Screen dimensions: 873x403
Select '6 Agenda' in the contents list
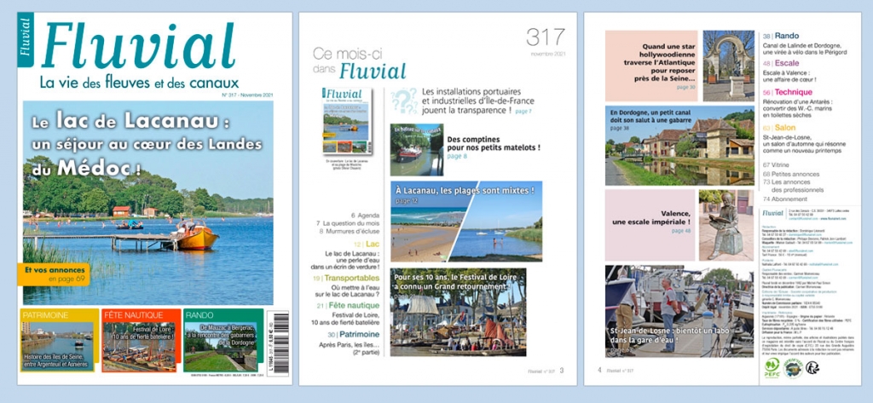[365, 215]
